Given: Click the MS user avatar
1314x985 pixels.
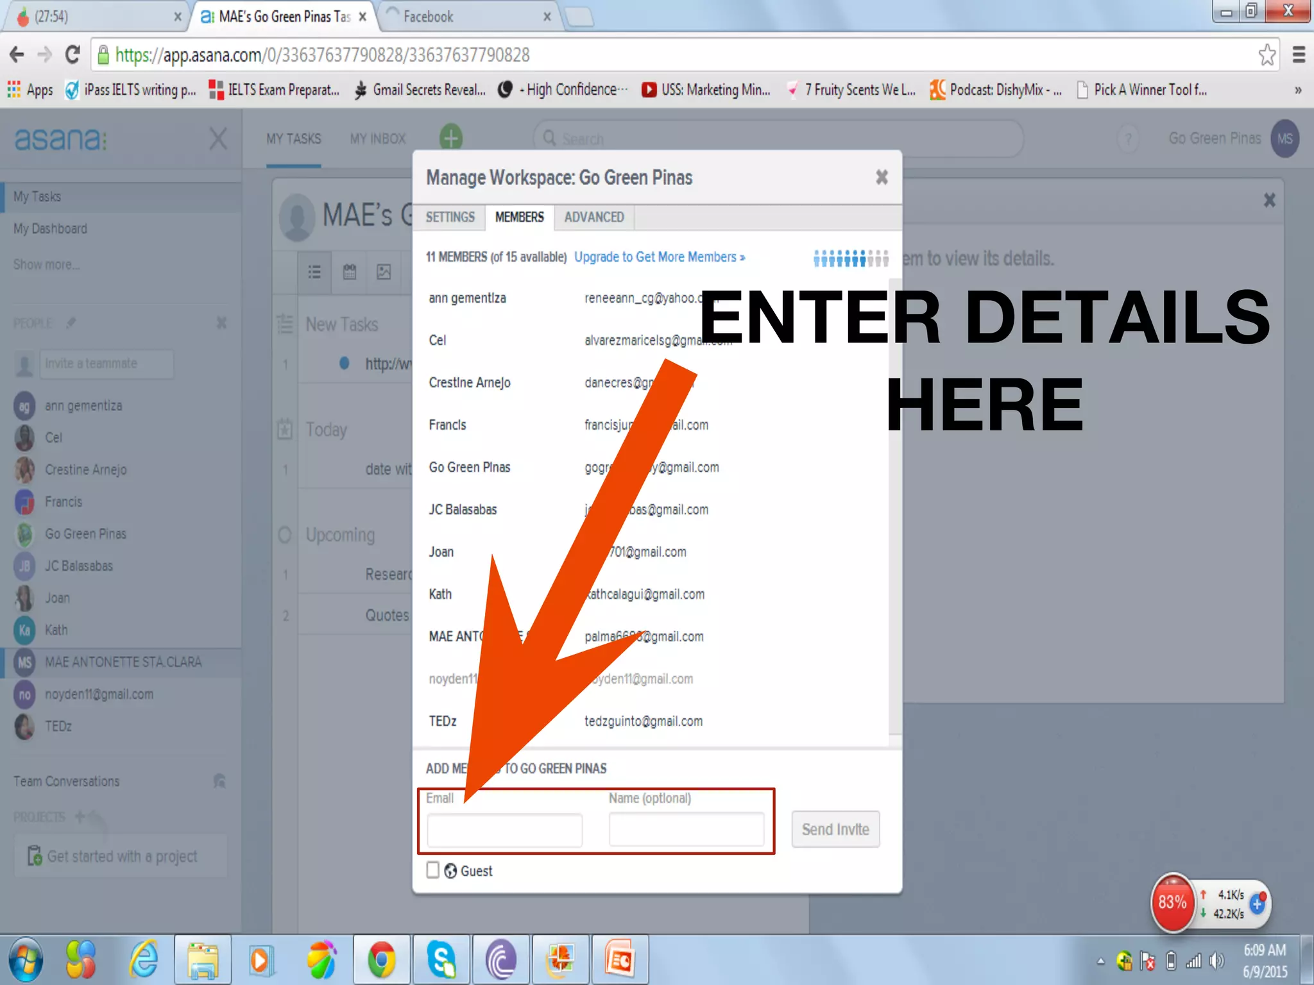Looking at the screenshot, I should pyautogui.click(x=1285, y=139).
